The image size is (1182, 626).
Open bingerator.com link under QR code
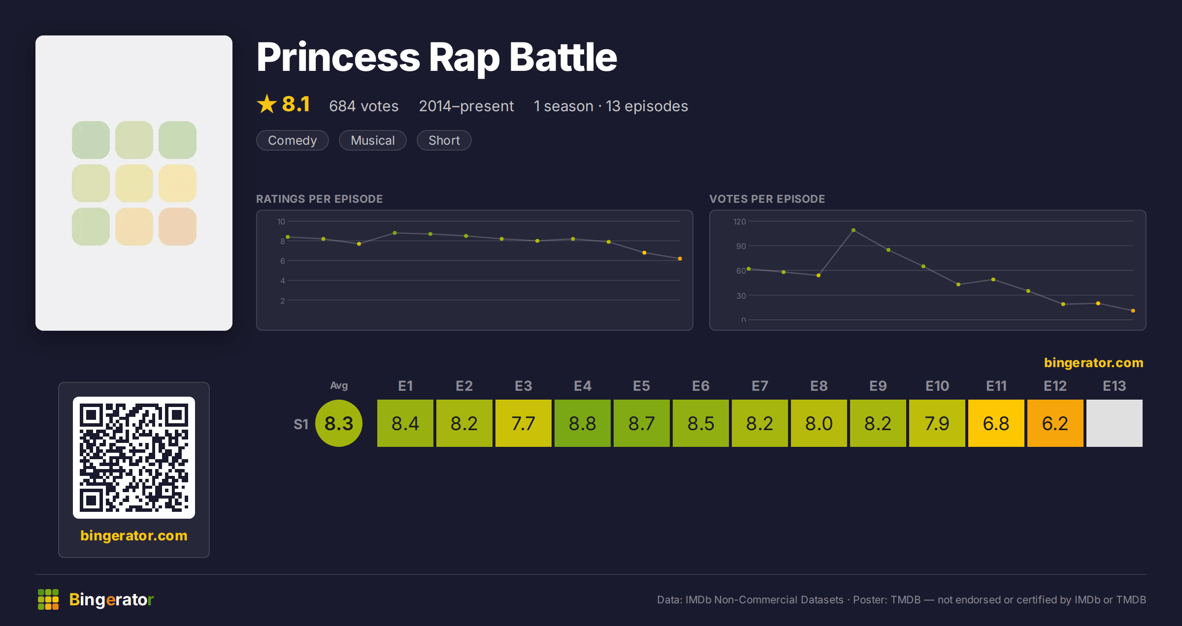[x=134, y=535]
